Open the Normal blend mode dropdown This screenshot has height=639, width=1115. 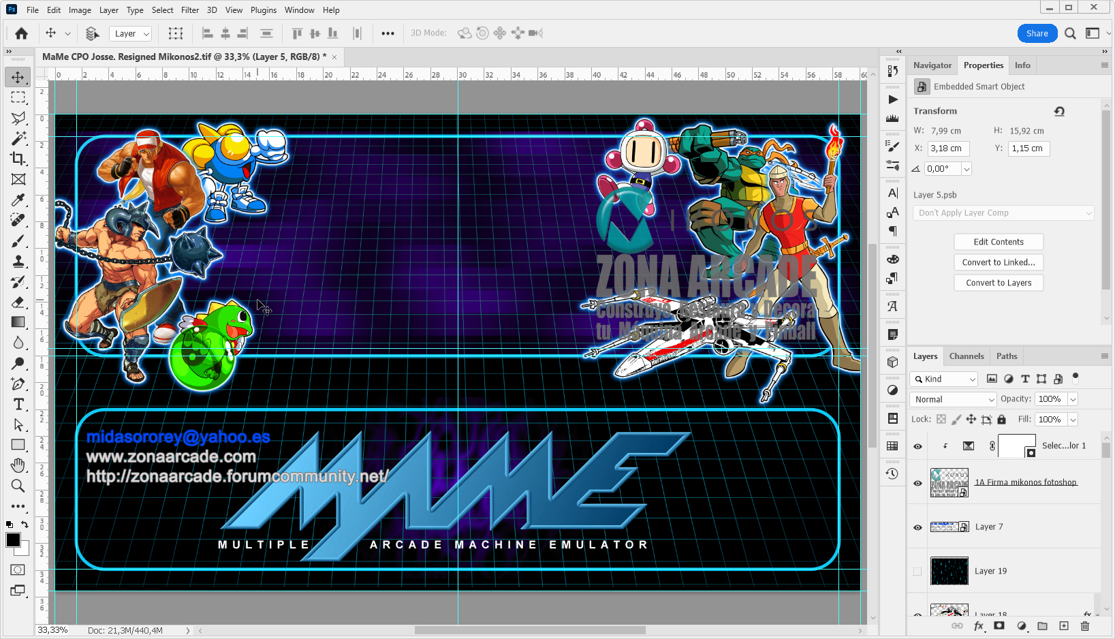(953, 399)
